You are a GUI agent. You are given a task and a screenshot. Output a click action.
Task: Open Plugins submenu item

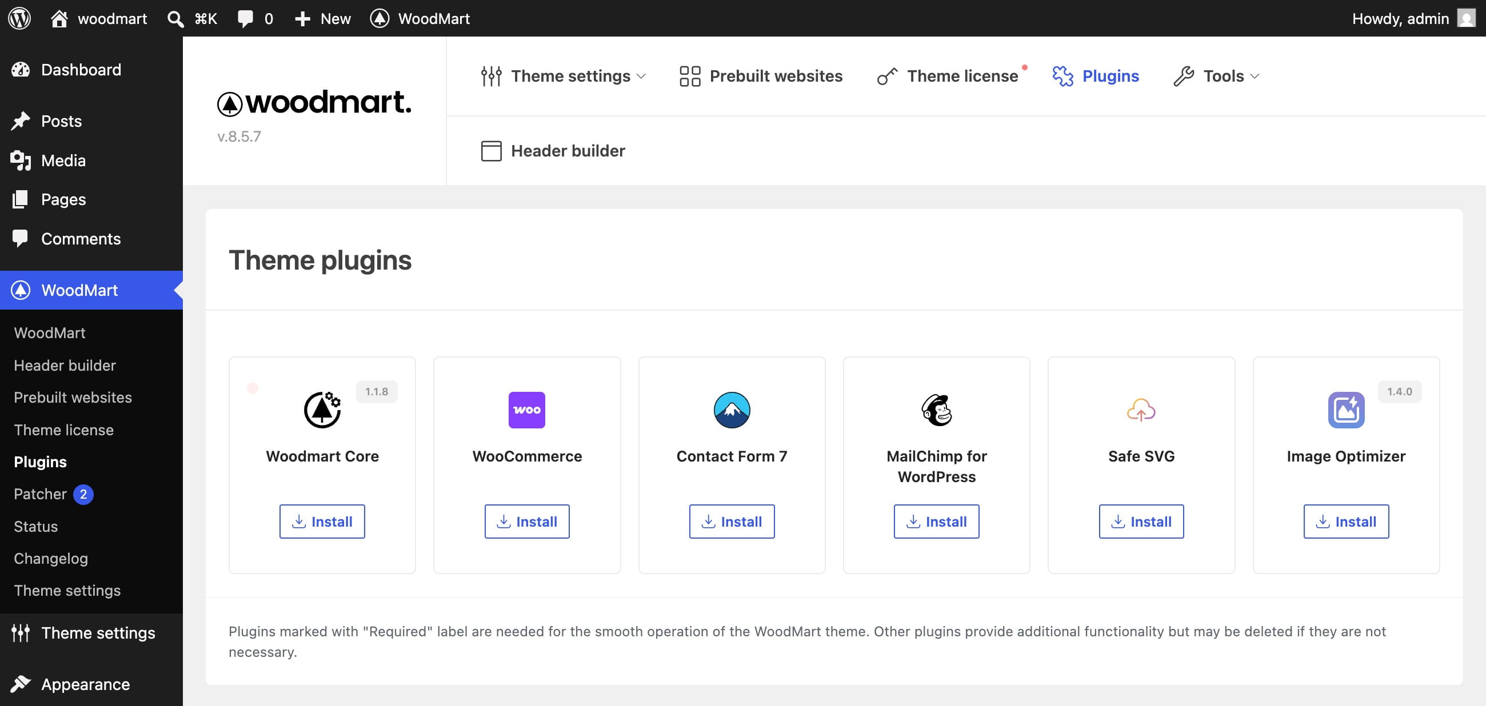coord(41,462)
